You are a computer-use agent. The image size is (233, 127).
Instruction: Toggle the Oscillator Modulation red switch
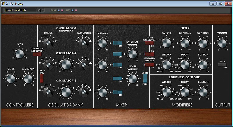point(37,54)
